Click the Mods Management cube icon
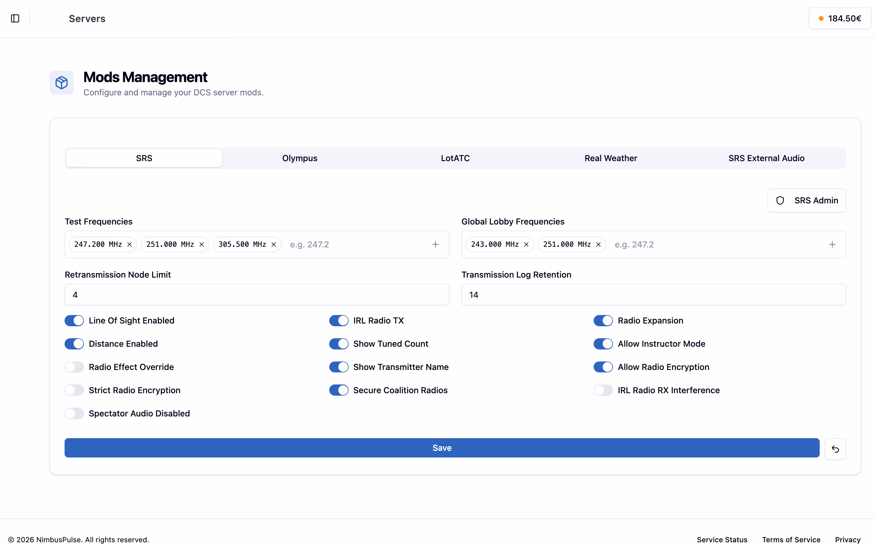The width and height of the screenshot is (874, 548). pyautogui.click(x=62, y=83)
